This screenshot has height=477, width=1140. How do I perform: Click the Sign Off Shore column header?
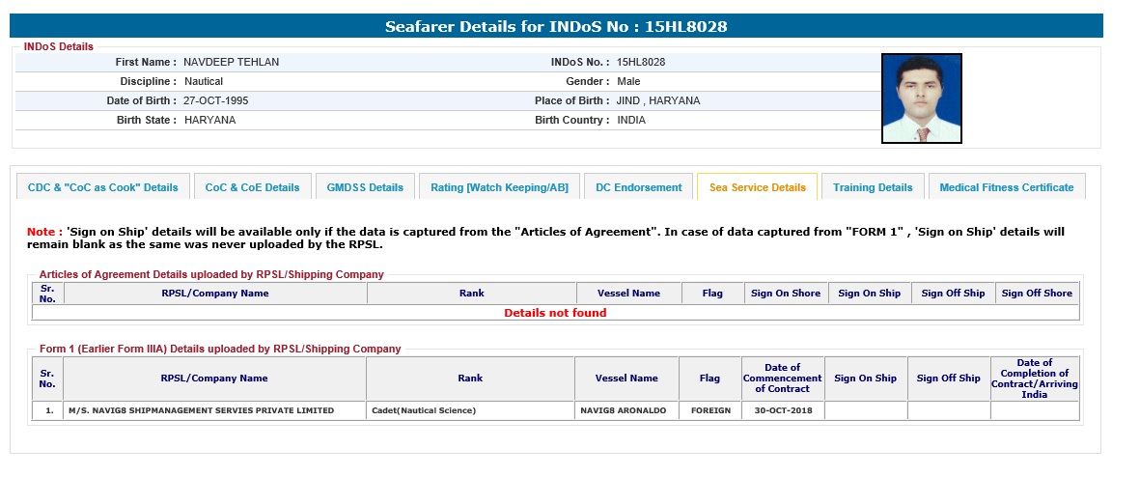coord(1036,294)
